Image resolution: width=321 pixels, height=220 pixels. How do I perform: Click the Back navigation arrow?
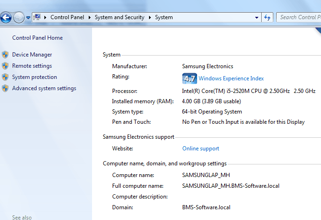pyautogui.click(x=6, y=18)
